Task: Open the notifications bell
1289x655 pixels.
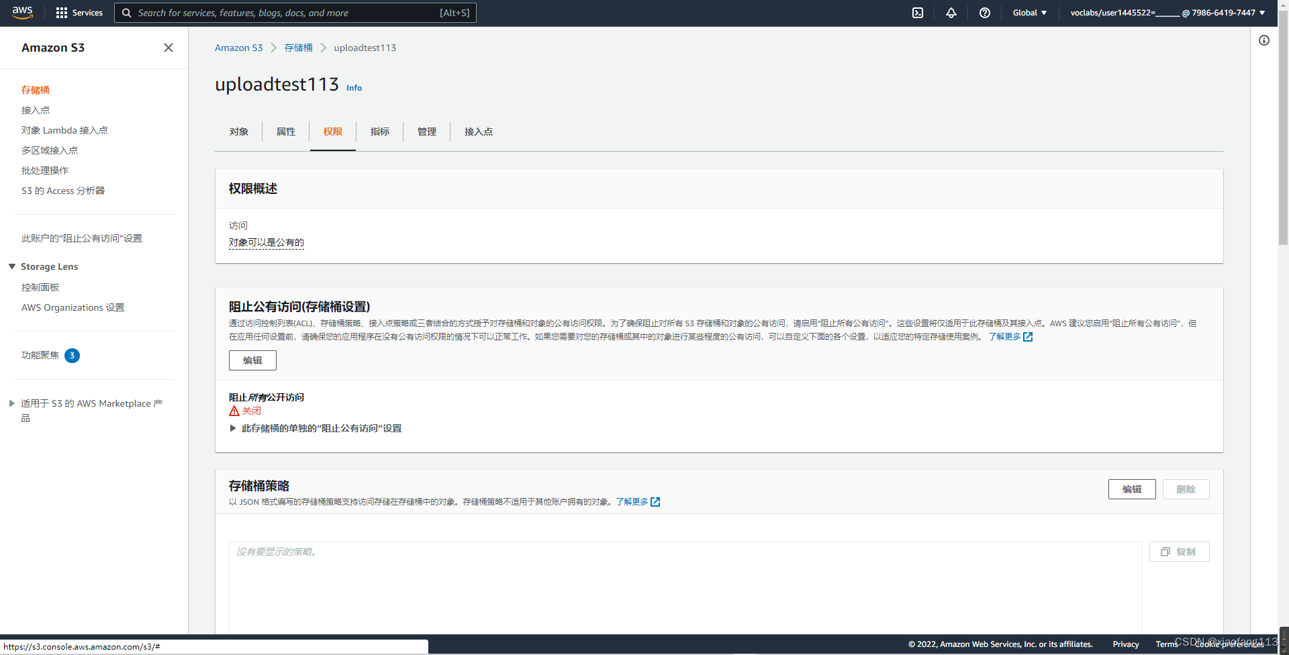Action: click(951, 13)
